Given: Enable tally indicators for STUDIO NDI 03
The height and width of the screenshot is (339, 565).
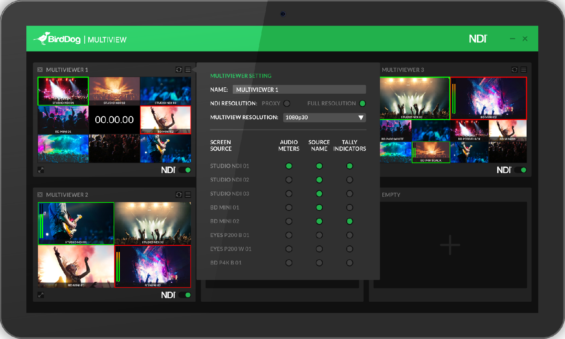Looking at the screenshot, I should click(350, 194).
